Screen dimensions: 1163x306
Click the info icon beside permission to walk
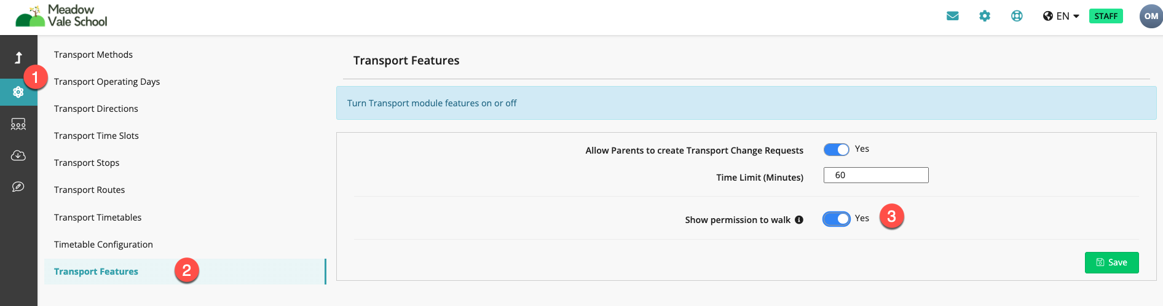799,220
